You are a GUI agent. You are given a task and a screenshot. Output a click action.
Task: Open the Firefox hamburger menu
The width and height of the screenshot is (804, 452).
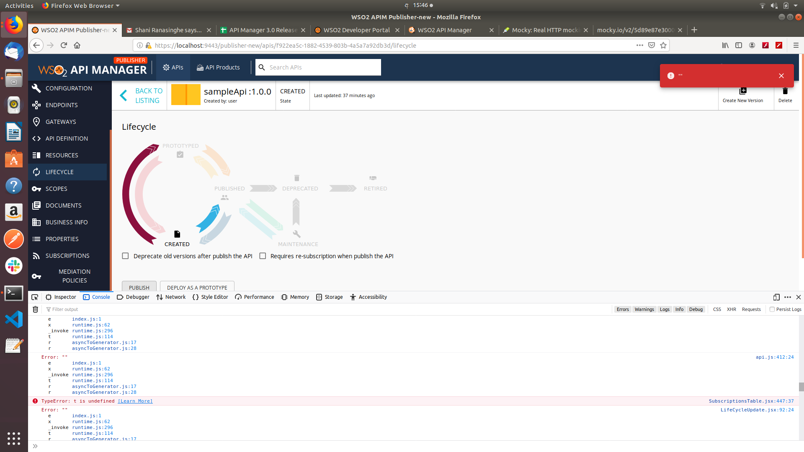[x=796, y=45]
